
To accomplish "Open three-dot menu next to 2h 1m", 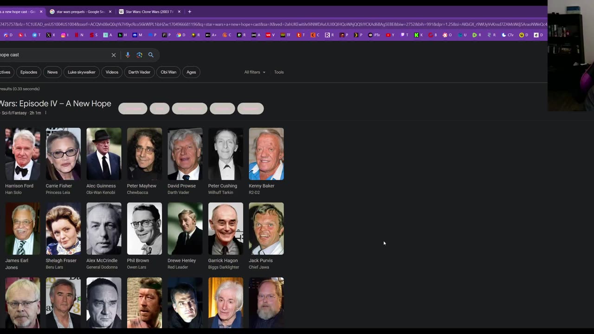I will (x=45, y=113).
